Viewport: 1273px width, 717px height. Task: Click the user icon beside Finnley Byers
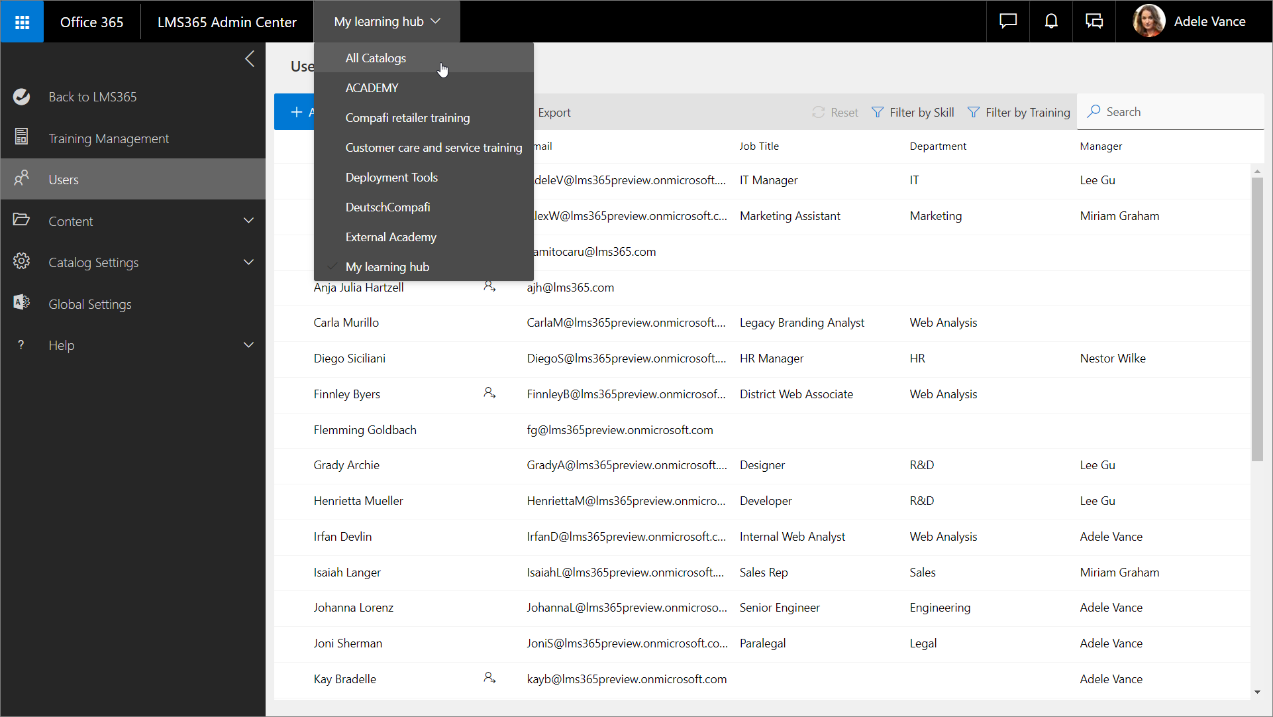pos(489,394)
